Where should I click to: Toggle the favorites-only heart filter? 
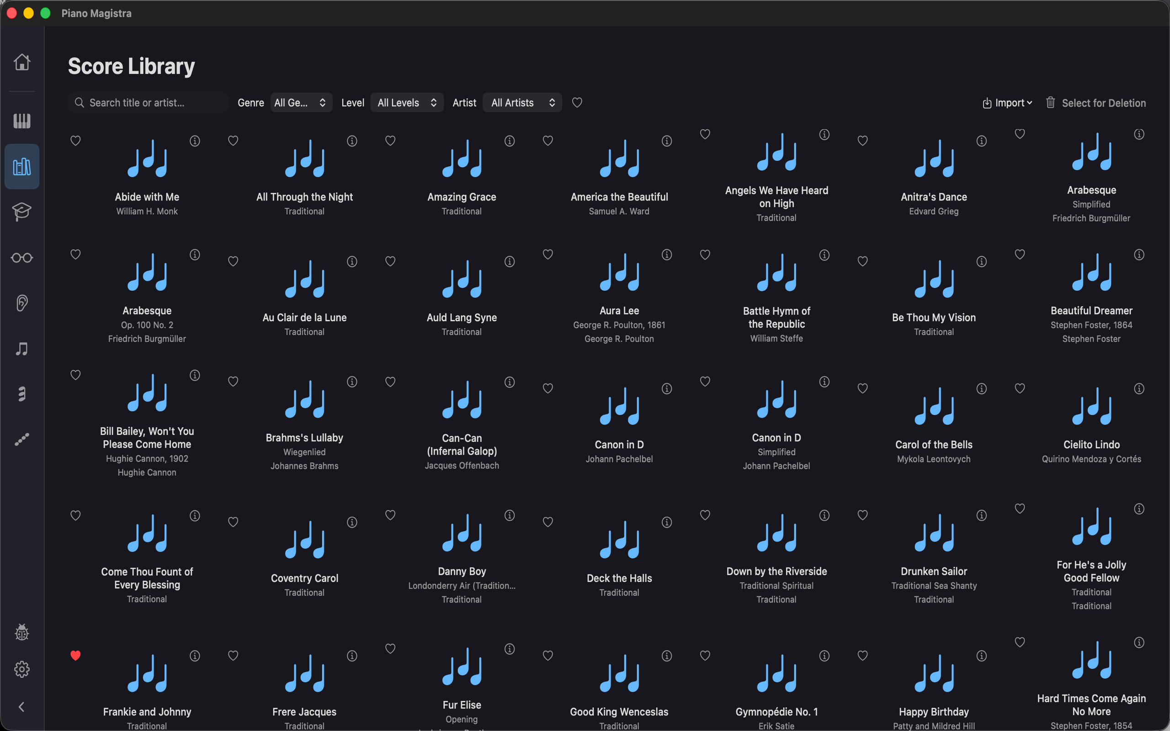577,102
